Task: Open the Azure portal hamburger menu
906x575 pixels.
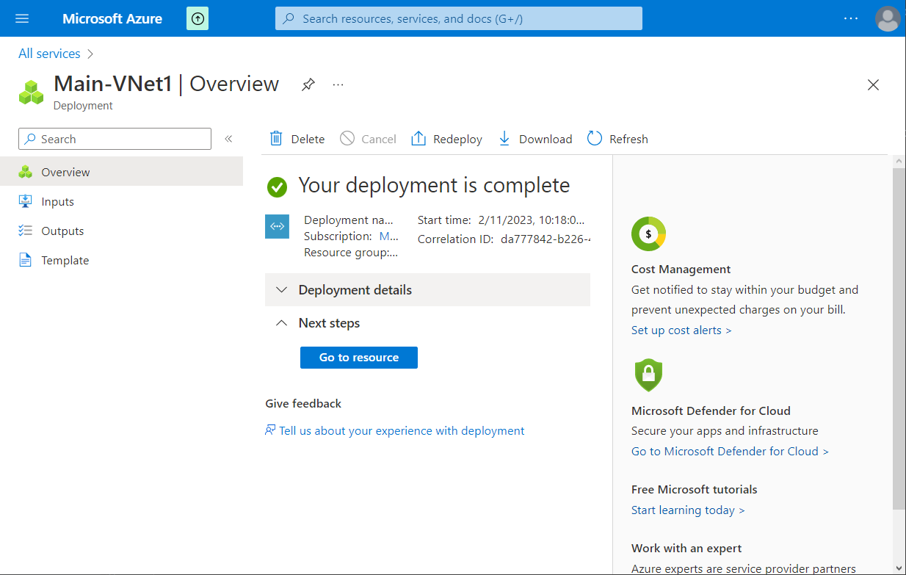Action: pos(22,18)
